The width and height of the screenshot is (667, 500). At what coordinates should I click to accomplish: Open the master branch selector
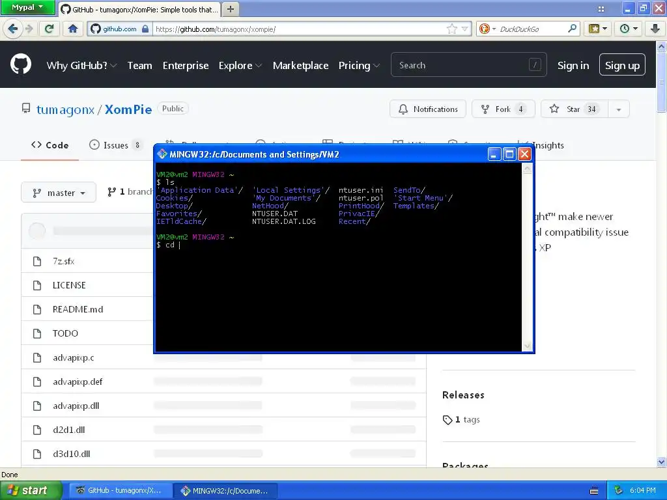59,193
